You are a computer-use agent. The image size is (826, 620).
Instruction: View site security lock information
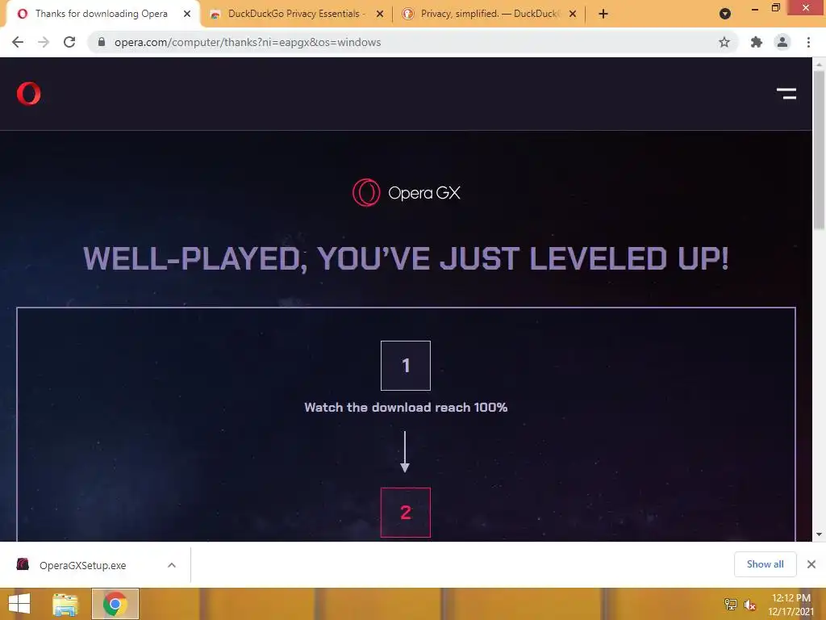(x=102, y=42)
